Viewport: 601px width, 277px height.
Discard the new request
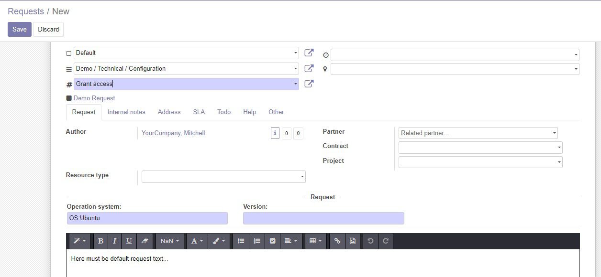pos(48,29)
